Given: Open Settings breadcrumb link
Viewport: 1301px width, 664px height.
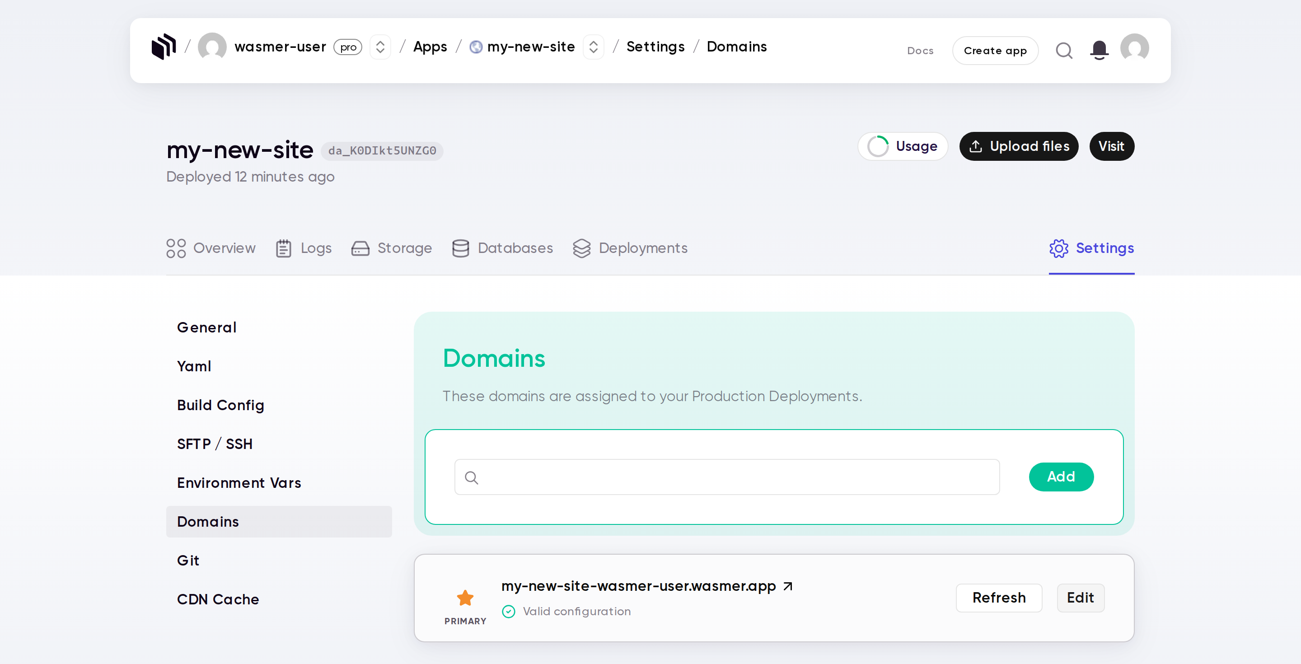Looking at the screenshot, I should coord(655,47).
